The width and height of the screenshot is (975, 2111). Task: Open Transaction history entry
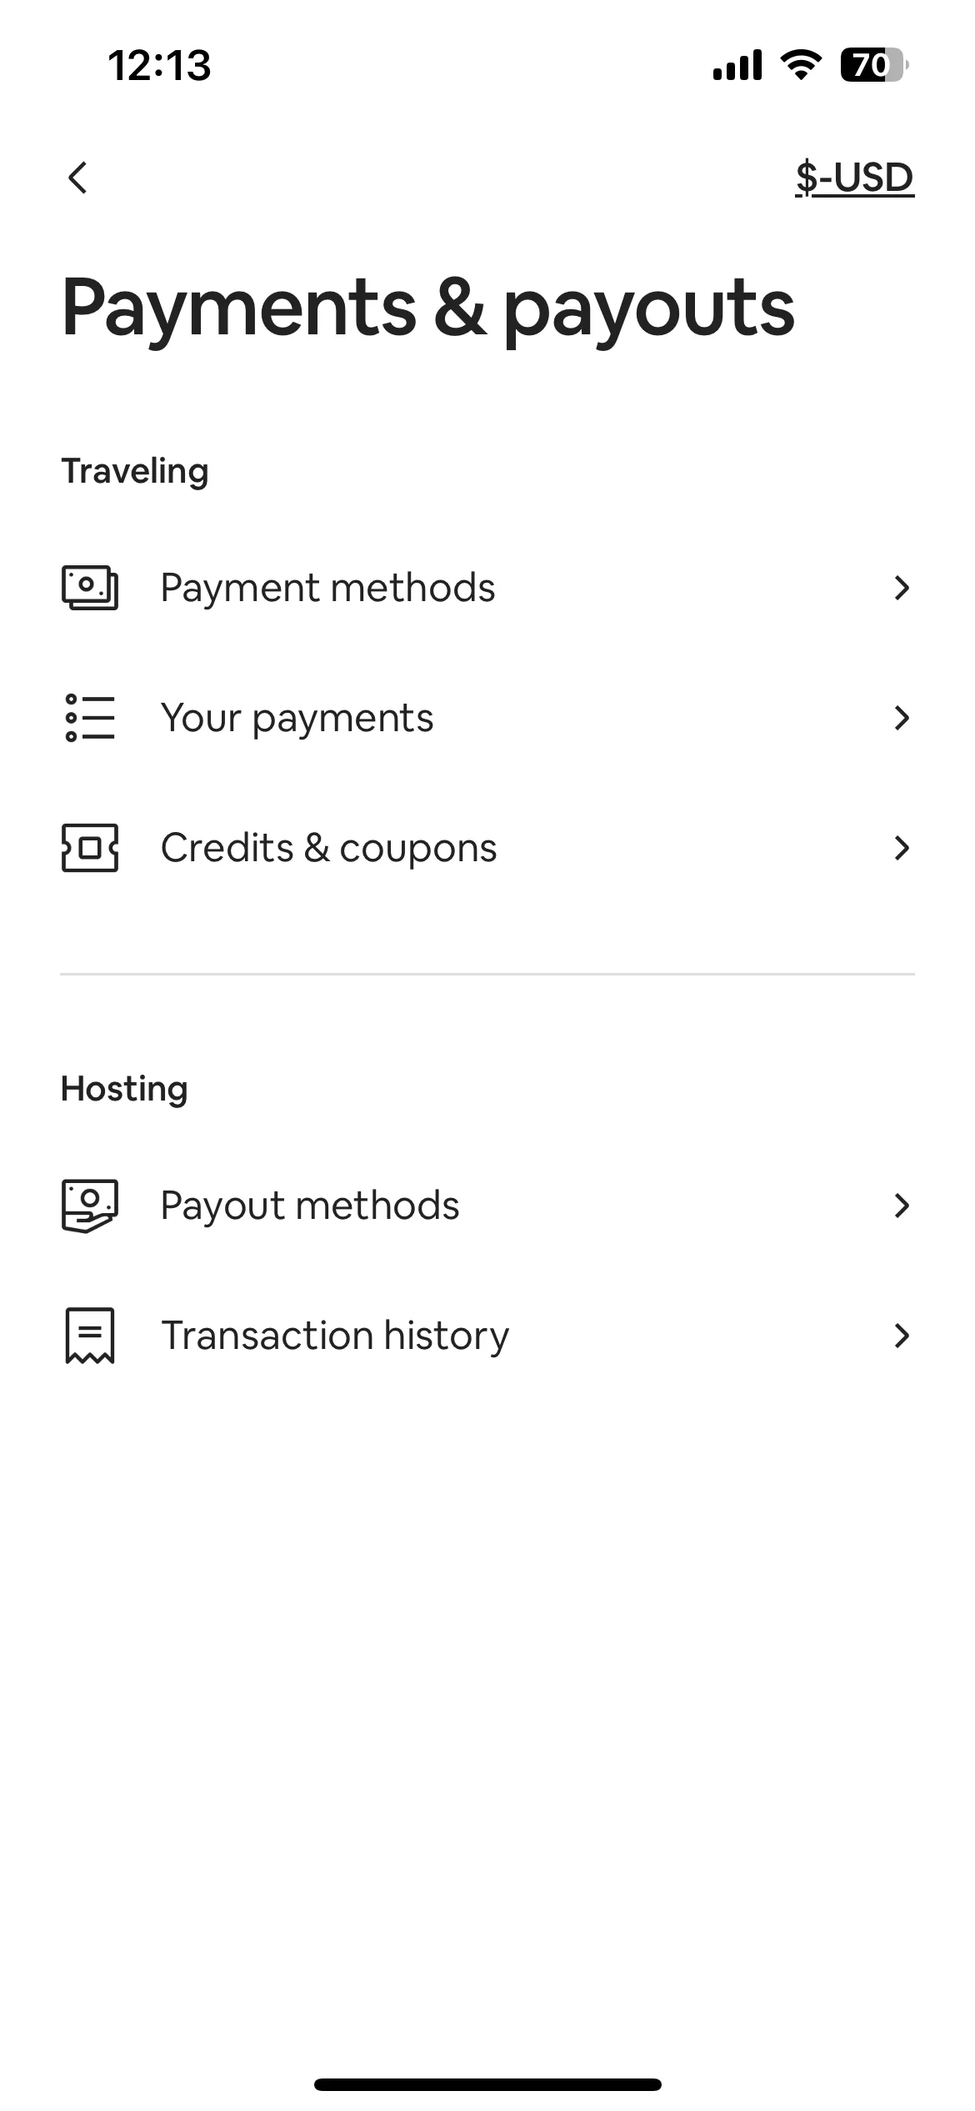tap(487, 1336)
